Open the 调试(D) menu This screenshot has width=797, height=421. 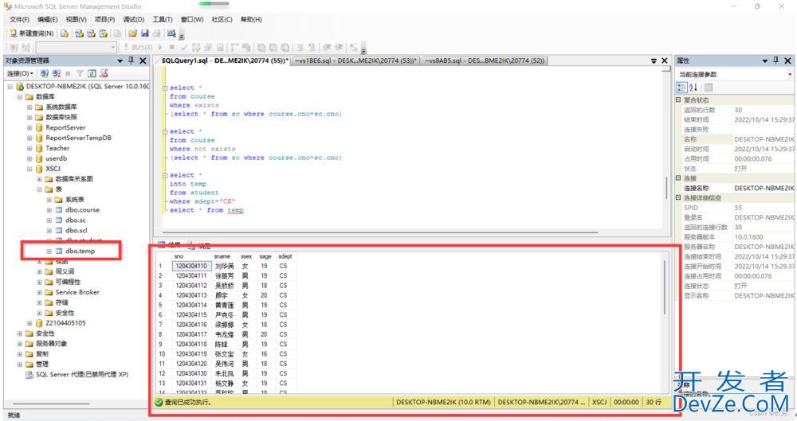coord(133,19)
